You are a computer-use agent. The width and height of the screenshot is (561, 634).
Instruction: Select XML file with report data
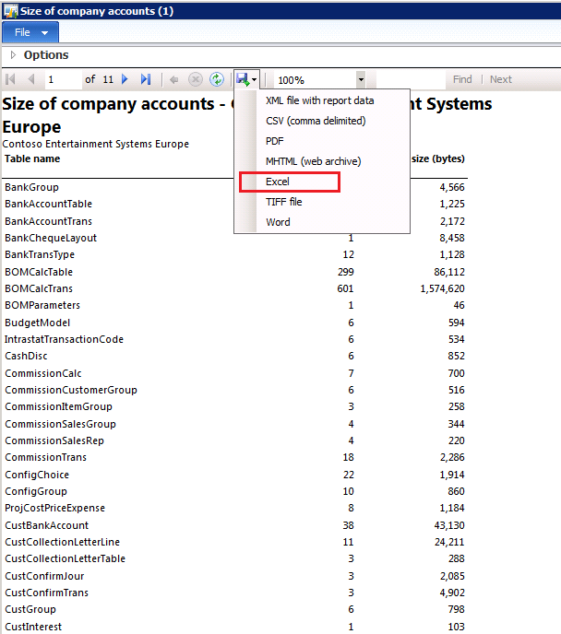319,100
